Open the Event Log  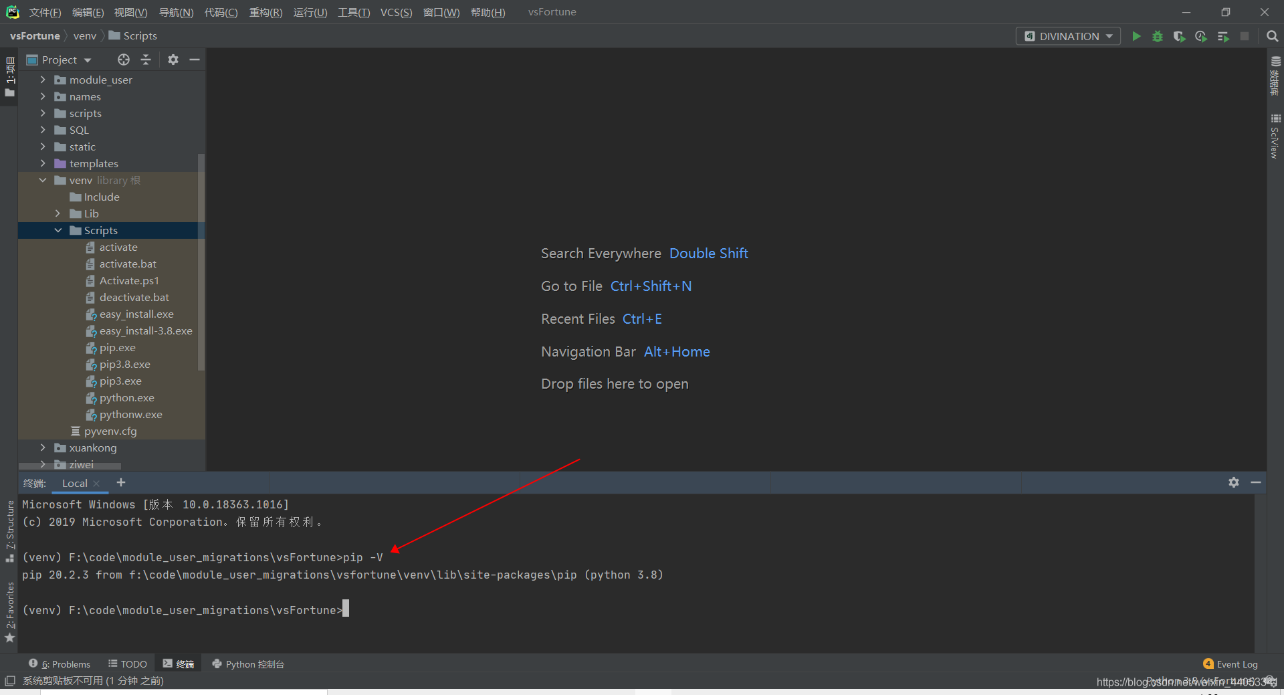1230,664
